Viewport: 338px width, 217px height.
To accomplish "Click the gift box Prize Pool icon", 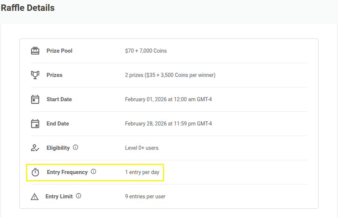I will point(35,51).
